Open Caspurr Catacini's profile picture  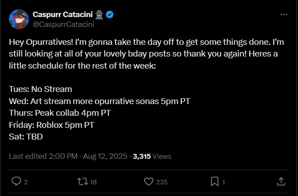pos(18,18)
